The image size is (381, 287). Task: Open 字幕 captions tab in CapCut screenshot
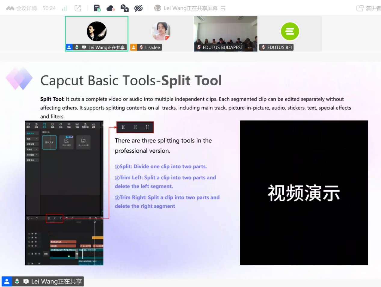coord(77,125)
